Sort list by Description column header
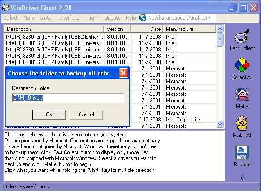 (x=54, y=29)
